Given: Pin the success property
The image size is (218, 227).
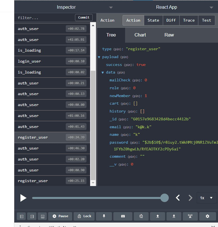Looking at the screenshot, I should [x=128, y=65].
